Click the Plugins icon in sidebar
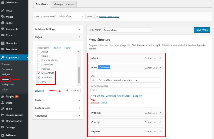Viewport: 214px width, 139px height. click(3, 97)
